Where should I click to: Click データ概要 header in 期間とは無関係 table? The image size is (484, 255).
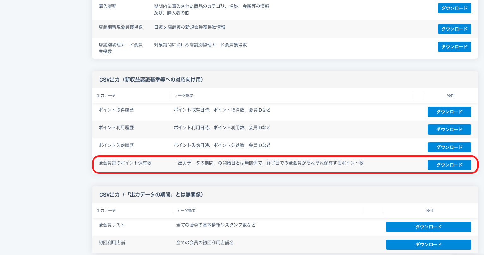(x=186, y=210)
